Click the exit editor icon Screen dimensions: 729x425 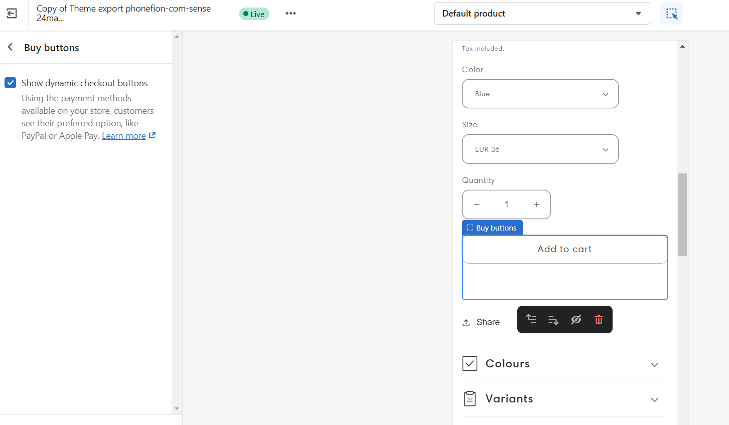coord(12,14)
